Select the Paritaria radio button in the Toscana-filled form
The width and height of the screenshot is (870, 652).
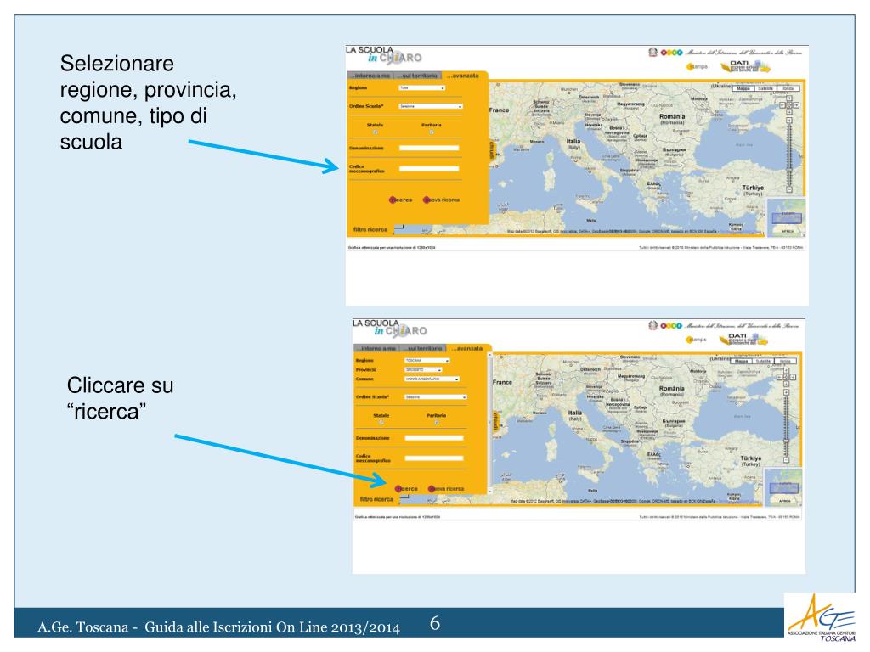(436, 423)
